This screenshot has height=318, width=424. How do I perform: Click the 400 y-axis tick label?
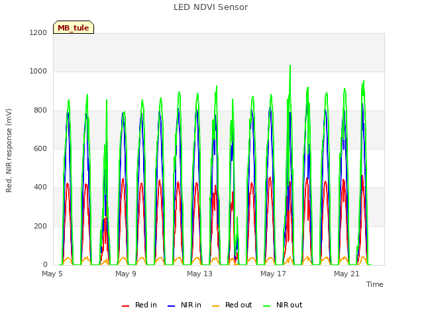pos(40,187)
